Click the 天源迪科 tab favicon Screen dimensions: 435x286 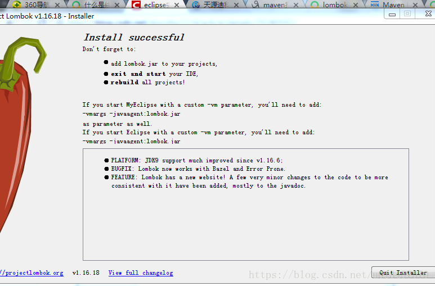click(196, 4)
